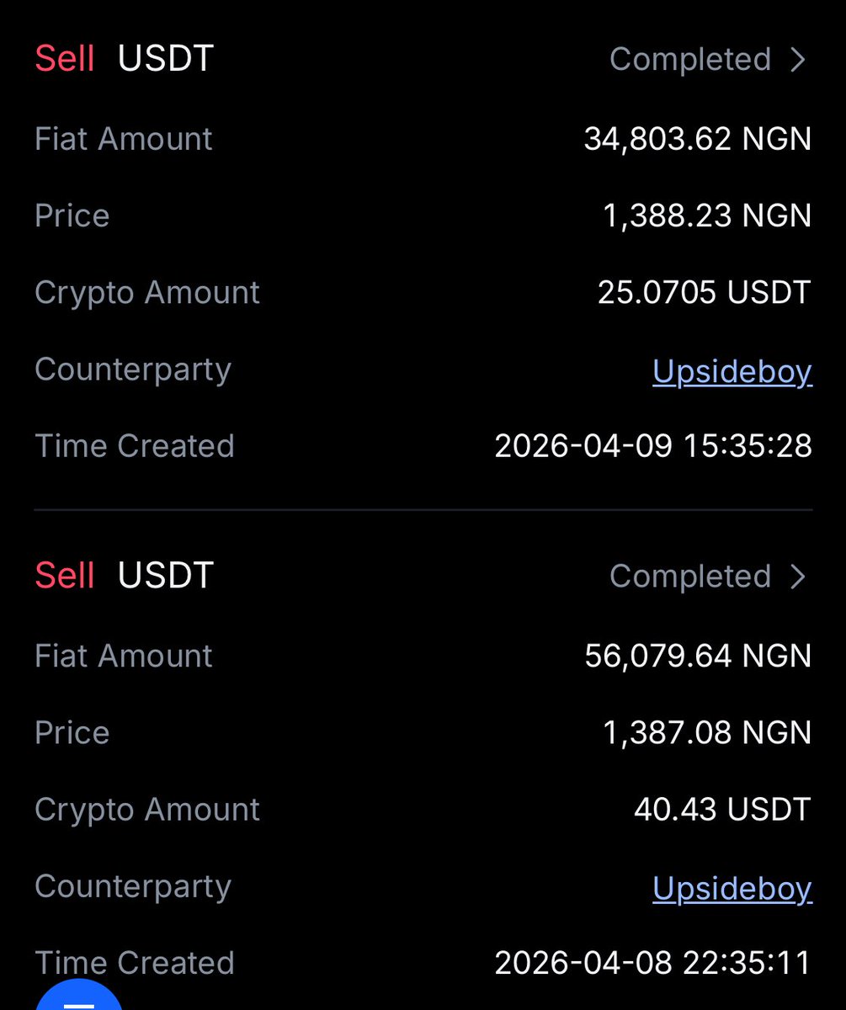846x1010 pixels.
Task: Open chevron arrow of the 56,079.64 NGN order
Action: pos(798,577)
